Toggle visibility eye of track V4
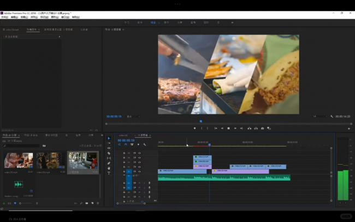355x222 pixels. [x=139, y=157]
